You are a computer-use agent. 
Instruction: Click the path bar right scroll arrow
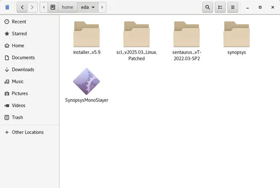(102, 7)
